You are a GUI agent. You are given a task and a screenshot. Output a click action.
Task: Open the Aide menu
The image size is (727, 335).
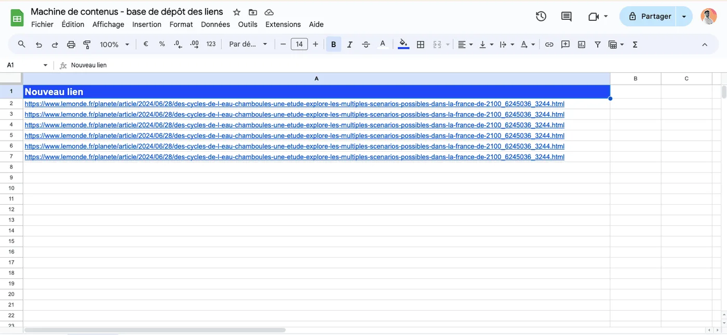point(316,24)
